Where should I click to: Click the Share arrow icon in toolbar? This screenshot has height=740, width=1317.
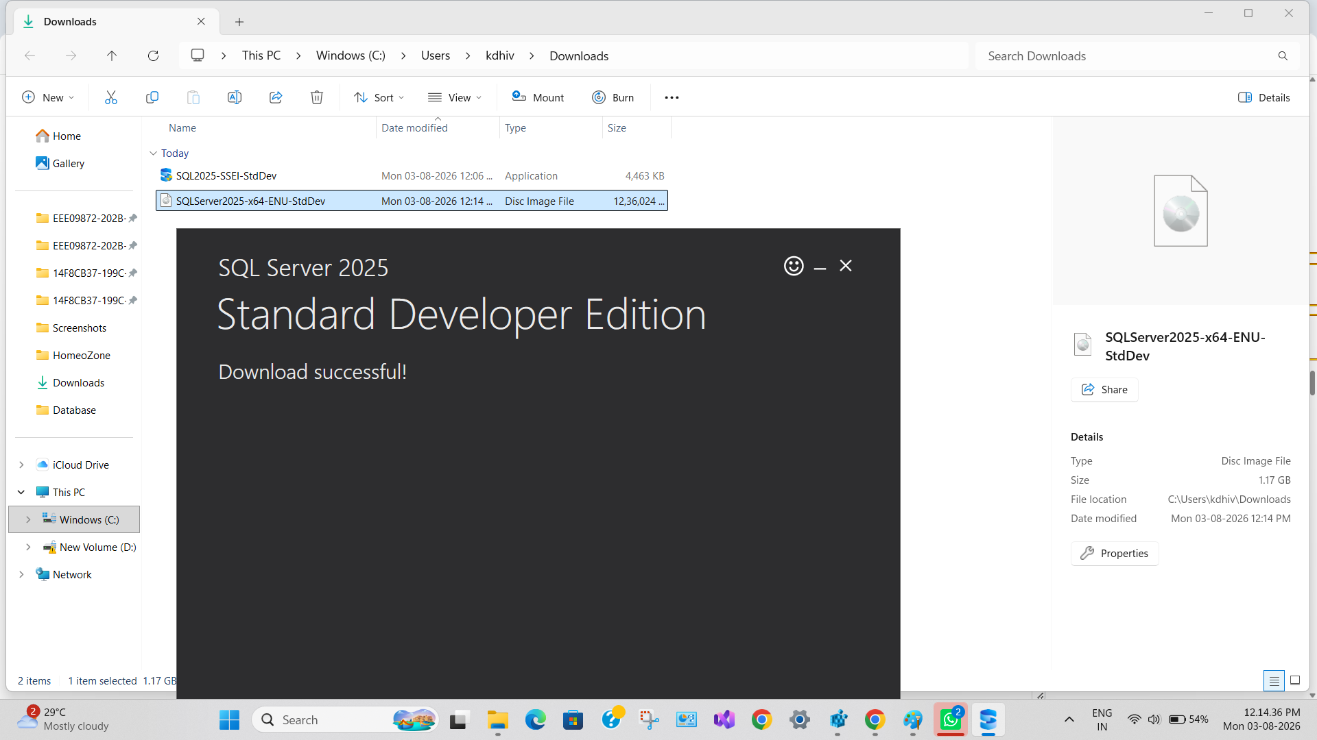pos(276,97)
